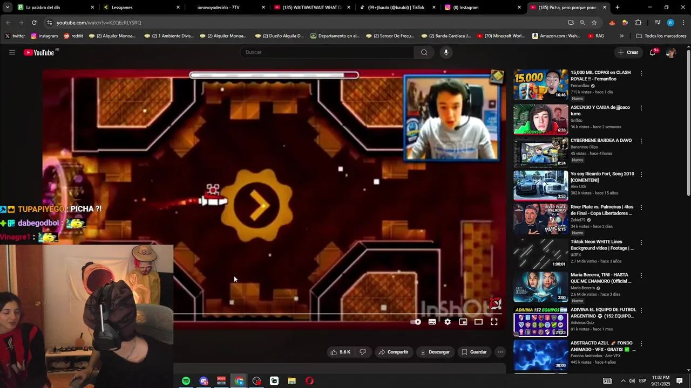Open 15,000 MIL COPAS Clash Royale thumbnail
The height and width of the screenshot is (388, 691).
click(540, 85)
